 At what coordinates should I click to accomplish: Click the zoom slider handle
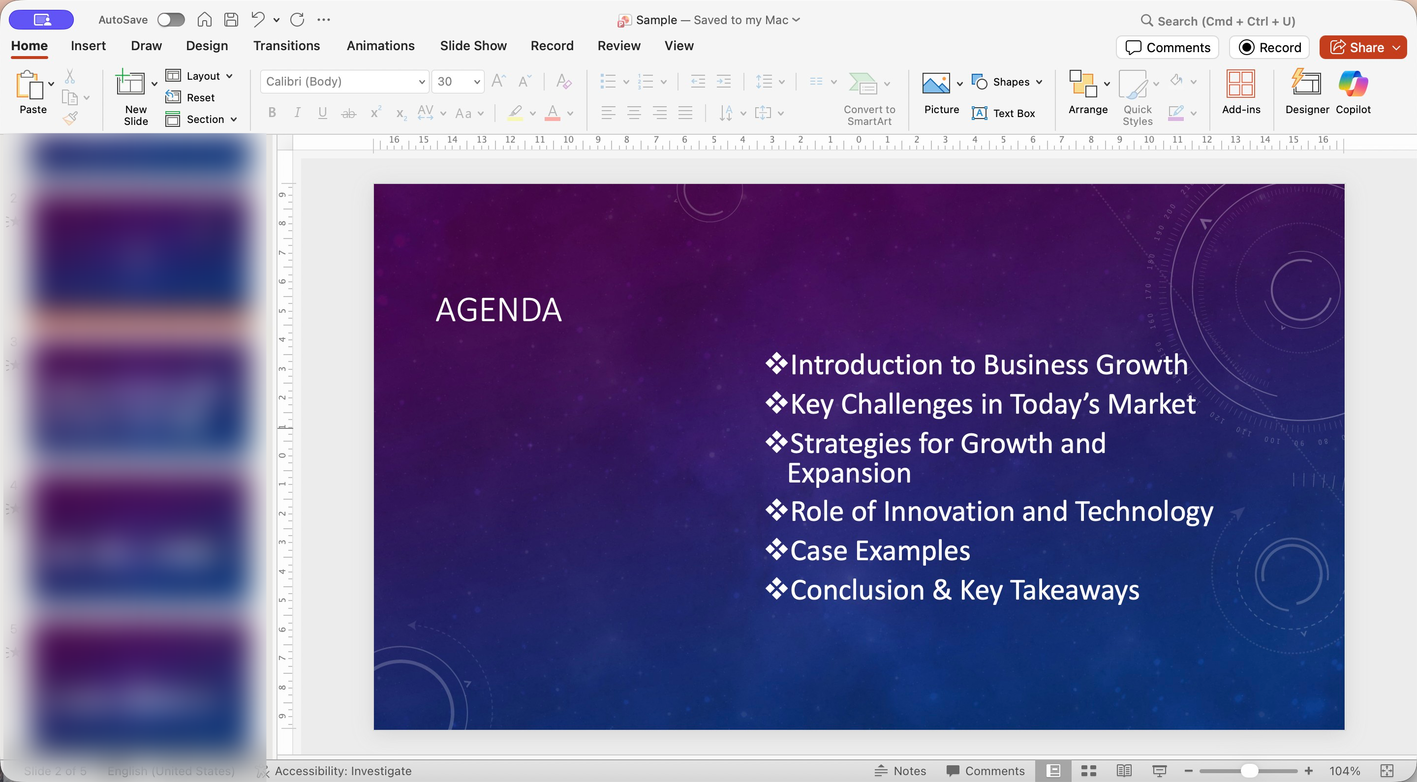pyautogui.click(x=1249, y=771)
